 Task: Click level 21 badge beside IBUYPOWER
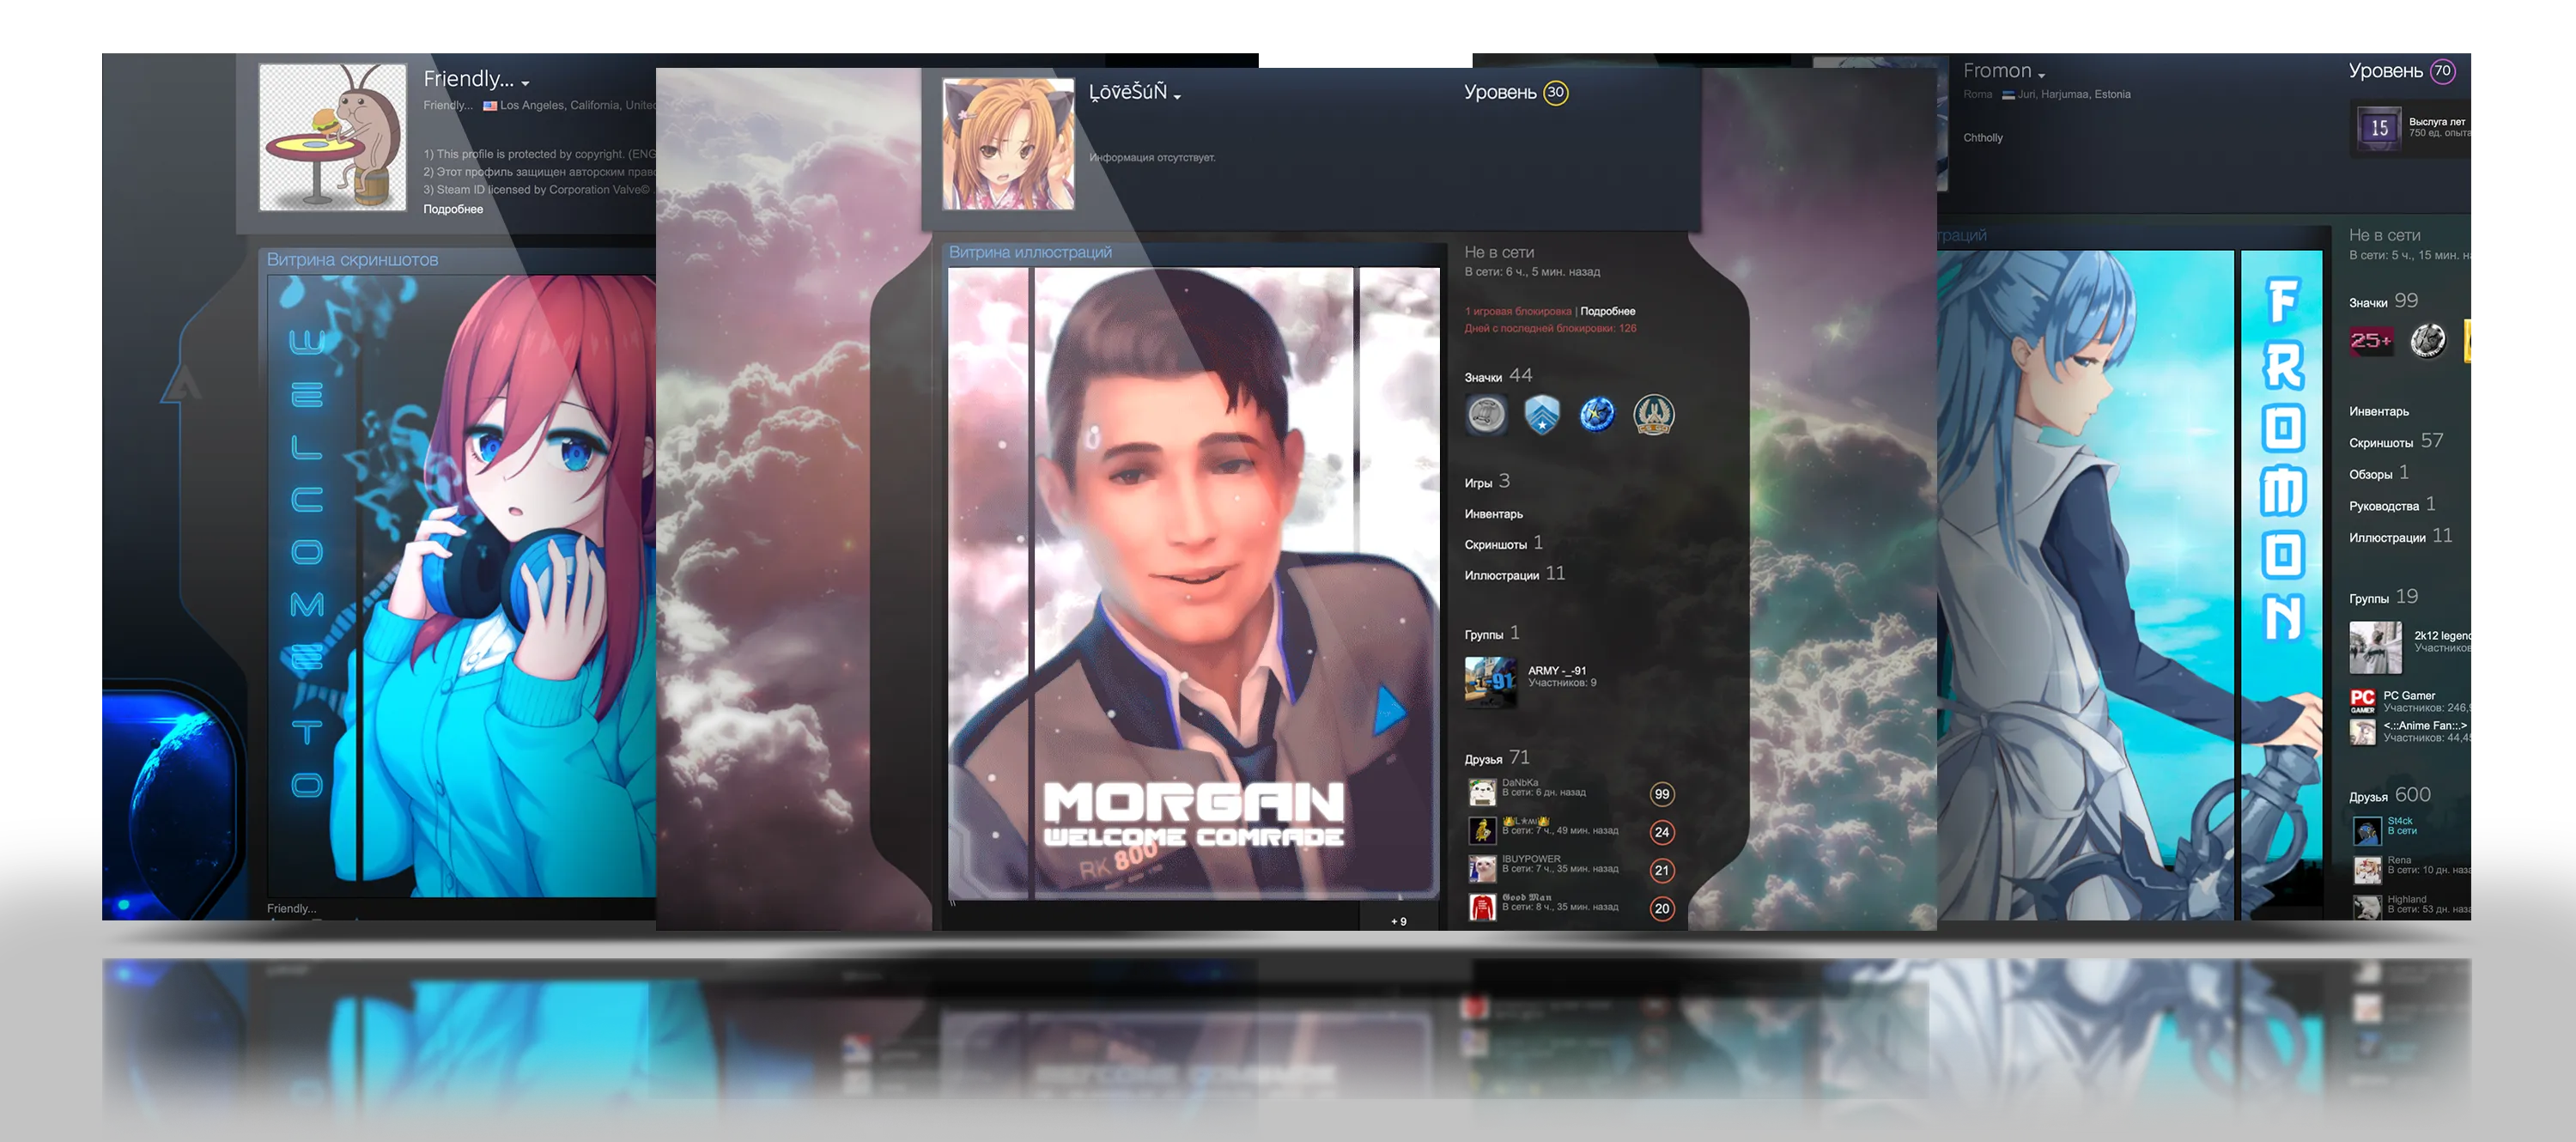(1661, 870)
